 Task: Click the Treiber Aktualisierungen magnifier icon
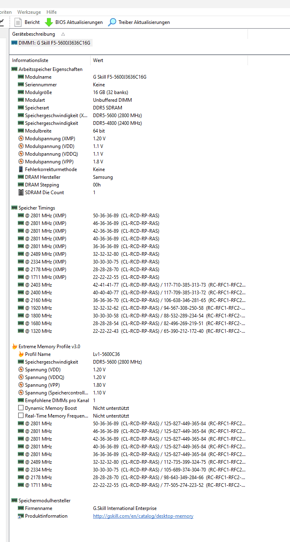point(112,22)
